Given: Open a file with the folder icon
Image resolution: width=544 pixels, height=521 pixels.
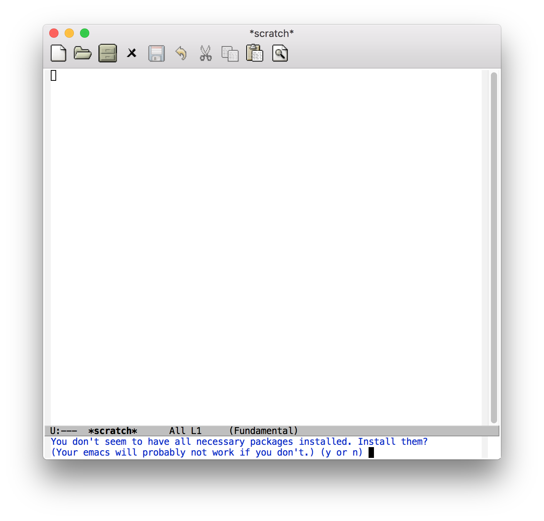Looking at the screenshot, I should [83, 53].
